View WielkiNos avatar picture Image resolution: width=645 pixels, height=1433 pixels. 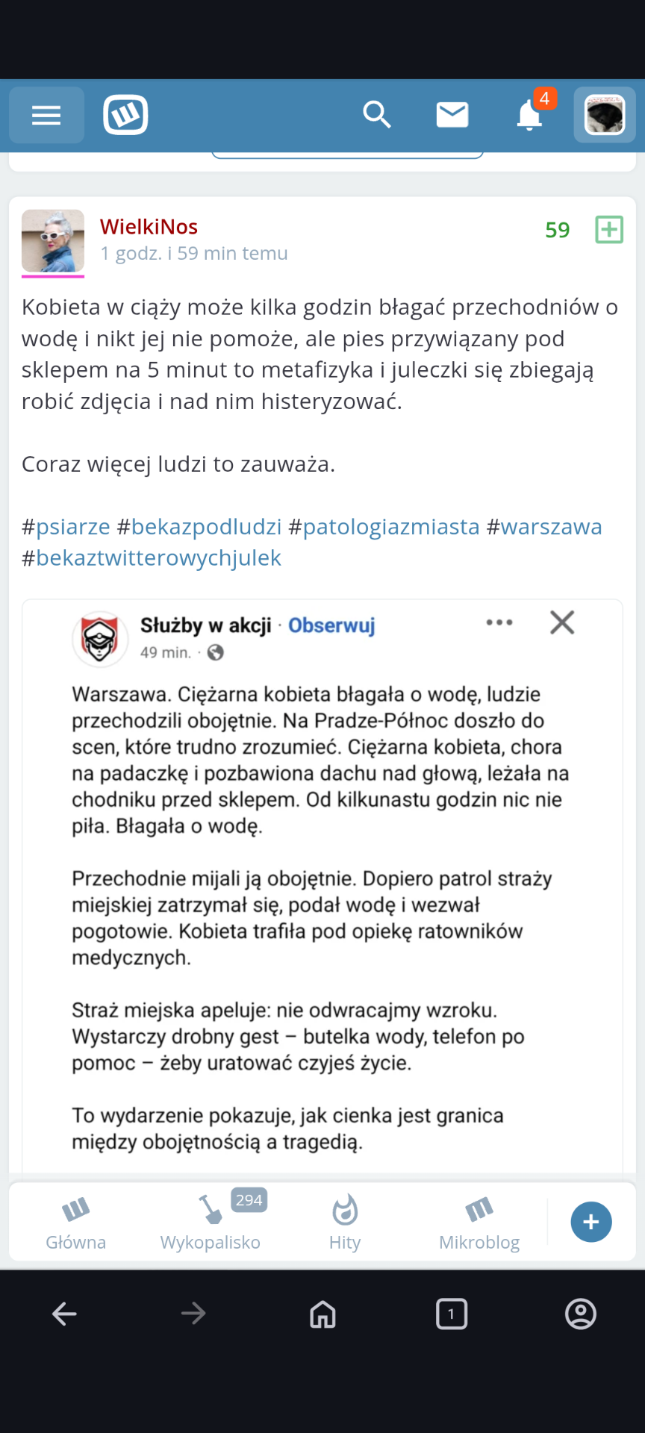click(x=53, y=241)
